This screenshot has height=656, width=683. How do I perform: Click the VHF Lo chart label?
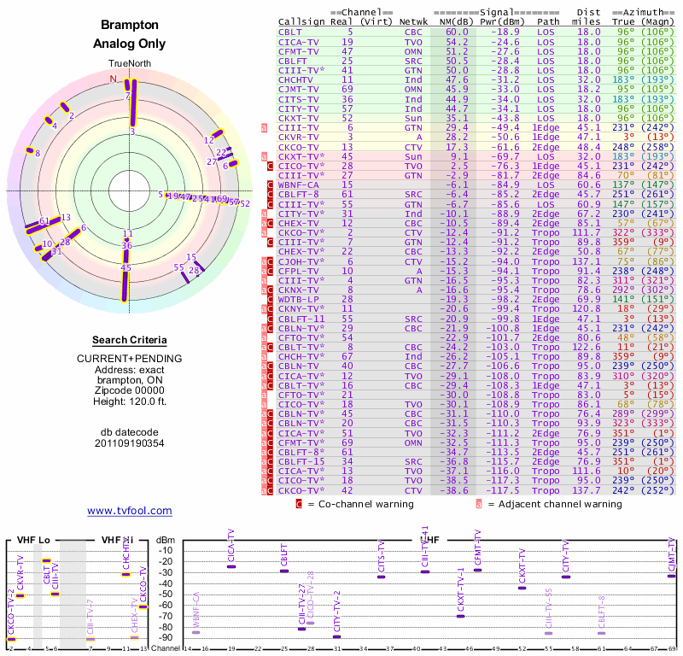(33, 540)
